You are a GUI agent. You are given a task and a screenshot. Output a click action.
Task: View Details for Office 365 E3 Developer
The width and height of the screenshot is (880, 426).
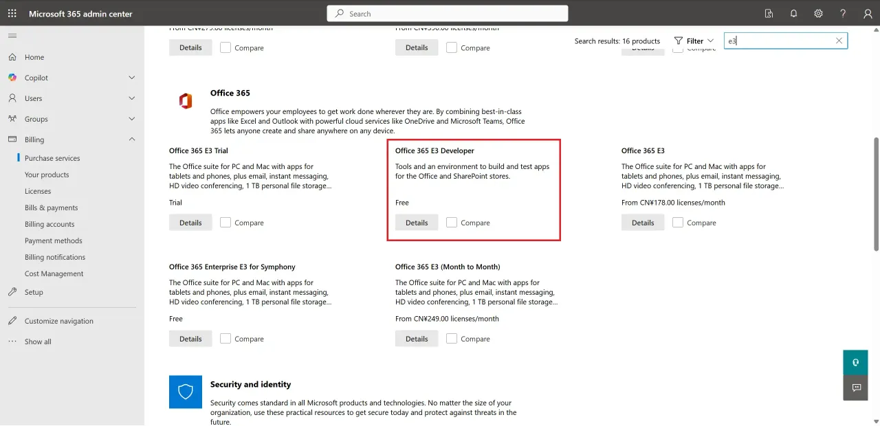(x=417, y=223)
